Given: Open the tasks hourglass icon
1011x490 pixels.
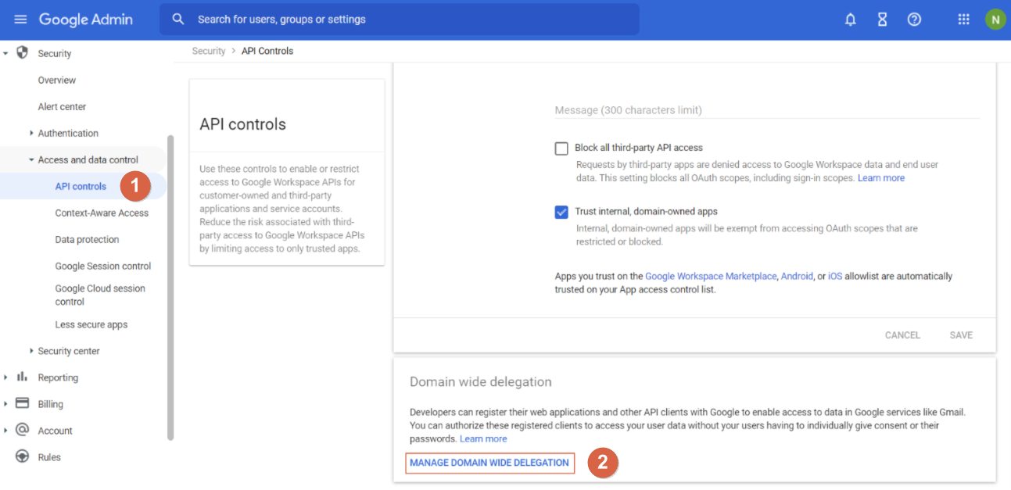Looking at the screenshot, I should click(x=882, y=20).
